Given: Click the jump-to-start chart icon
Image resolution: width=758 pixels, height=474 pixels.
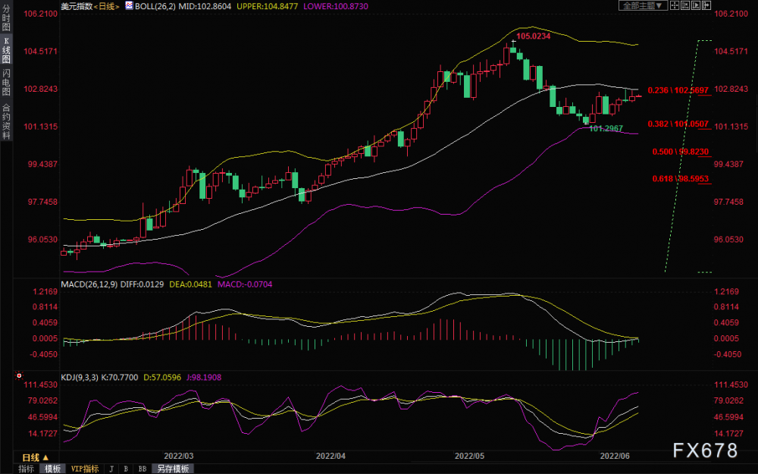Looking at the screenshot, I should (x=685, y=5).
